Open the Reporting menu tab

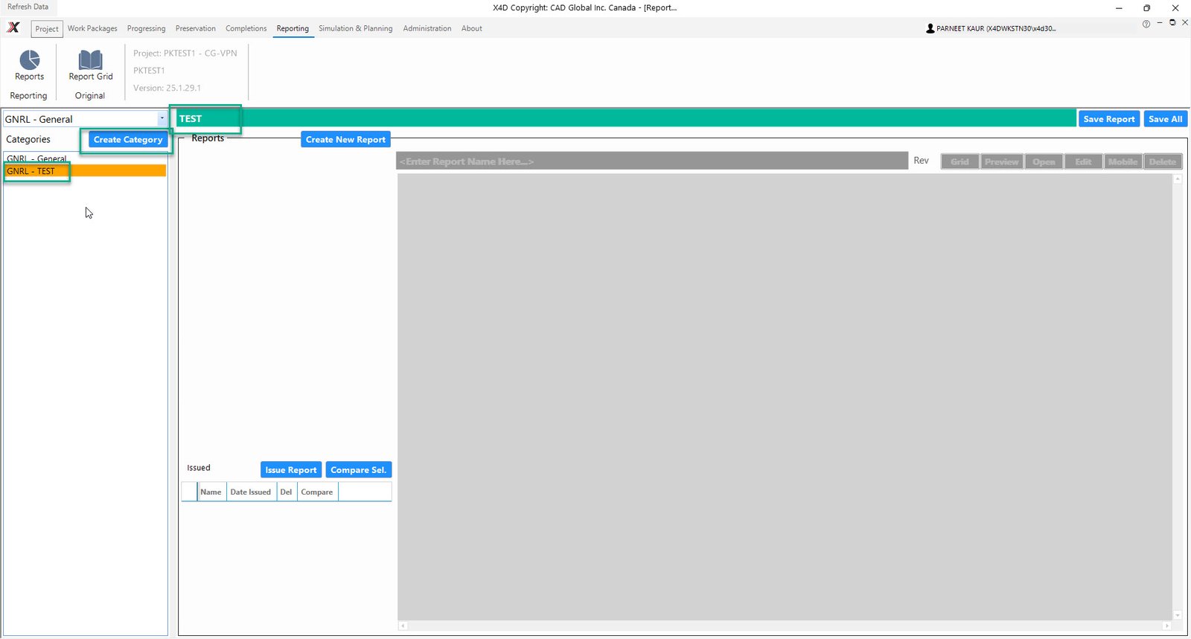click(x=293, y=28)
